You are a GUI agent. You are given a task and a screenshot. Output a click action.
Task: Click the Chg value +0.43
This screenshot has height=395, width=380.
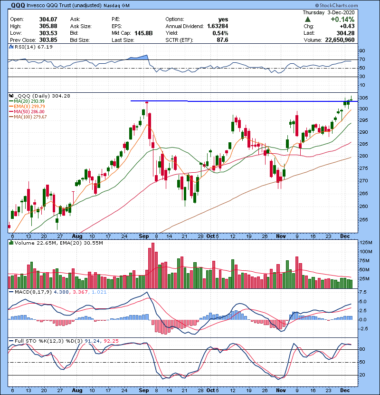point(347,26)
